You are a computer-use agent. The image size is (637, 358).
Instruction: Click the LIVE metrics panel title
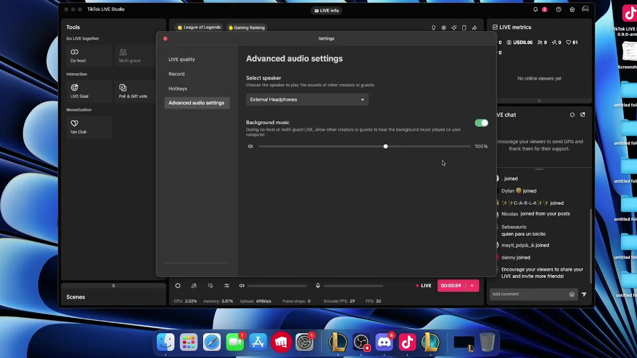click(515, 27)
